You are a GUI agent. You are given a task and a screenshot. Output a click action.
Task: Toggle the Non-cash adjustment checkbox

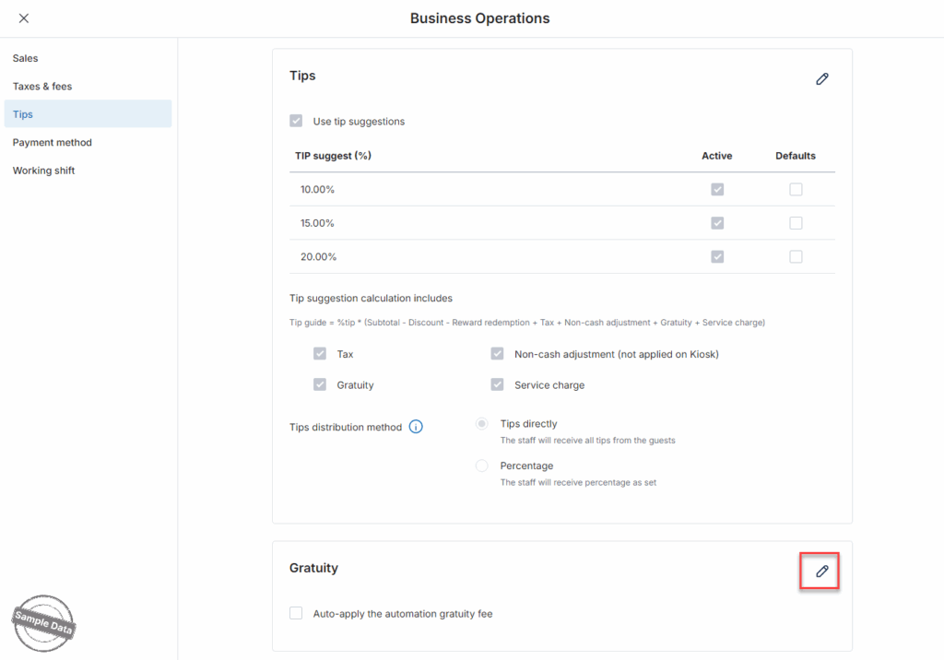coord(497,354)
